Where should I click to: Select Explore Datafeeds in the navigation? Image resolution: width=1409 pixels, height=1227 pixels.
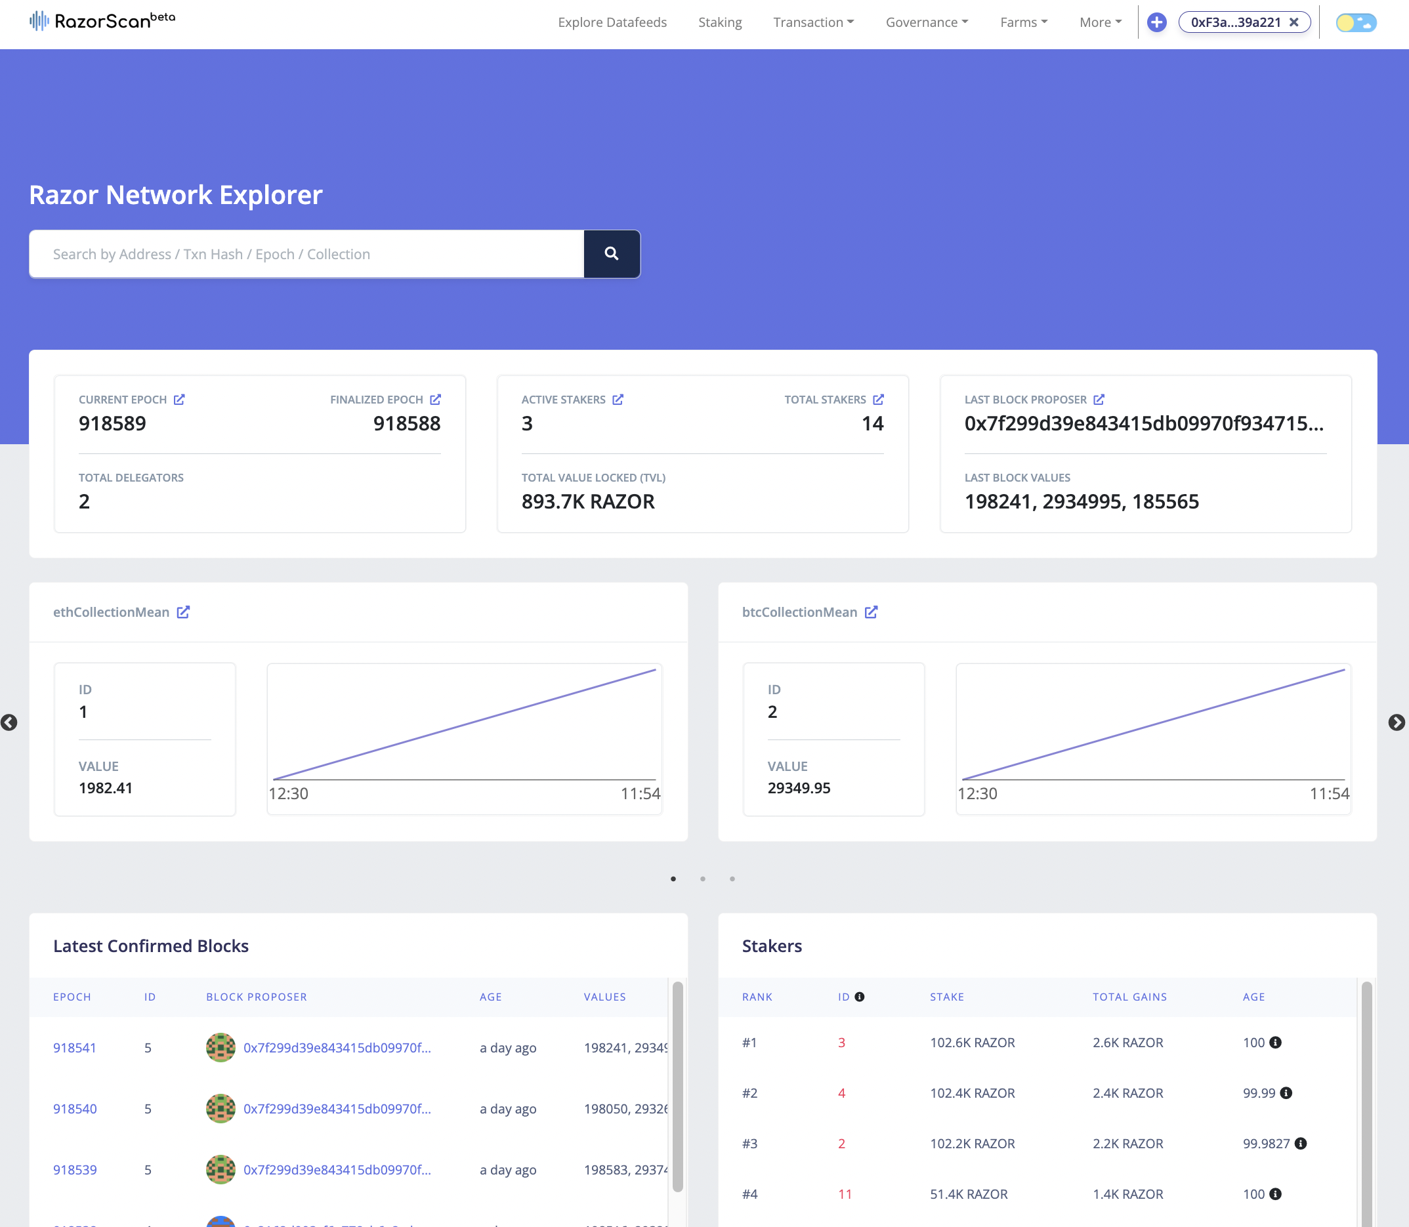click(x=612, y=22)
